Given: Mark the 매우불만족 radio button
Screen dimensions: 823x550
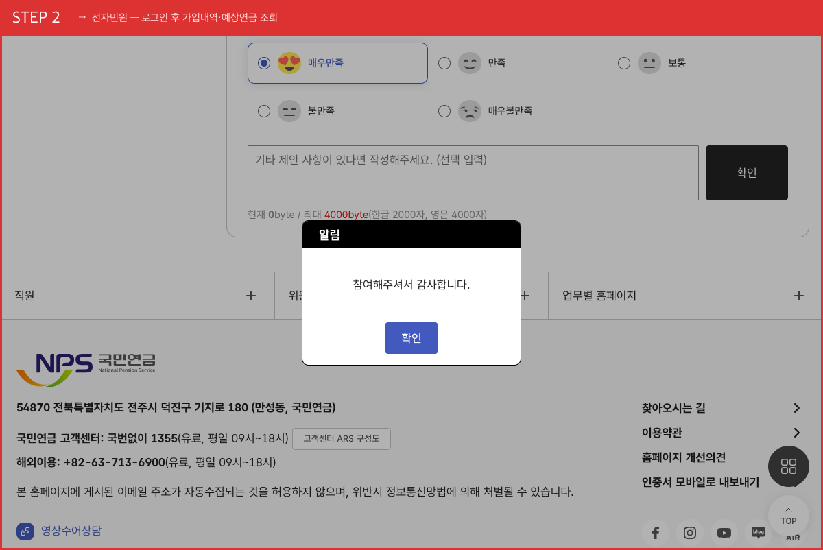Looking at the screenshot, I should [x=444, y=111].
